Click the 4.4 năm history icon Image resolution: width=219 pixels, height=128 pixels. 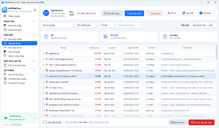pos(165,36)
